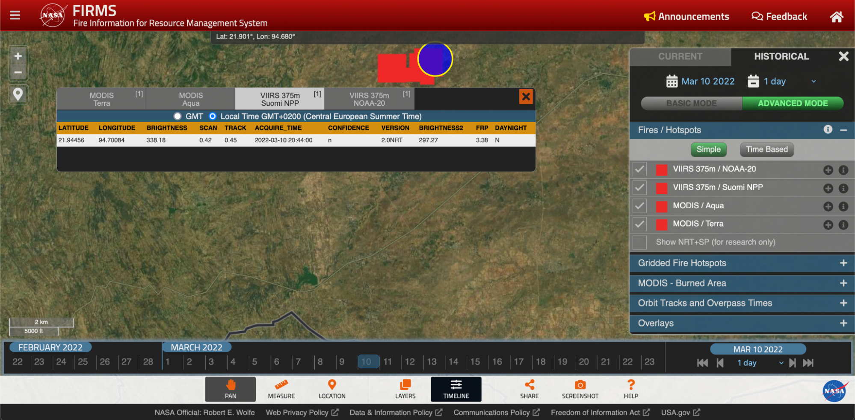The width and height of the screenshot is (855, 420).
Task: Select the Pan tool
Action: 231,389
